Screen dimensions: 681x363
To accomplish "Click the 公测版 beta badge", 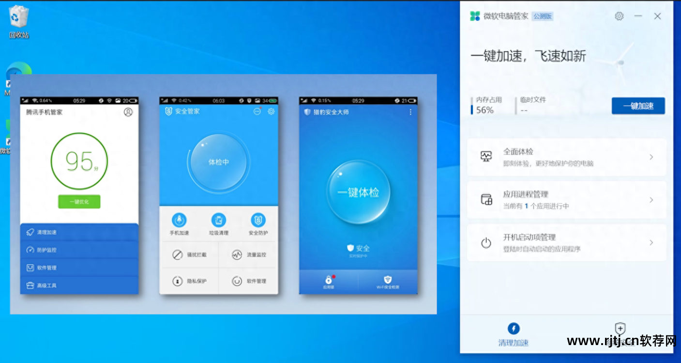I will click(x=542, y=16).
